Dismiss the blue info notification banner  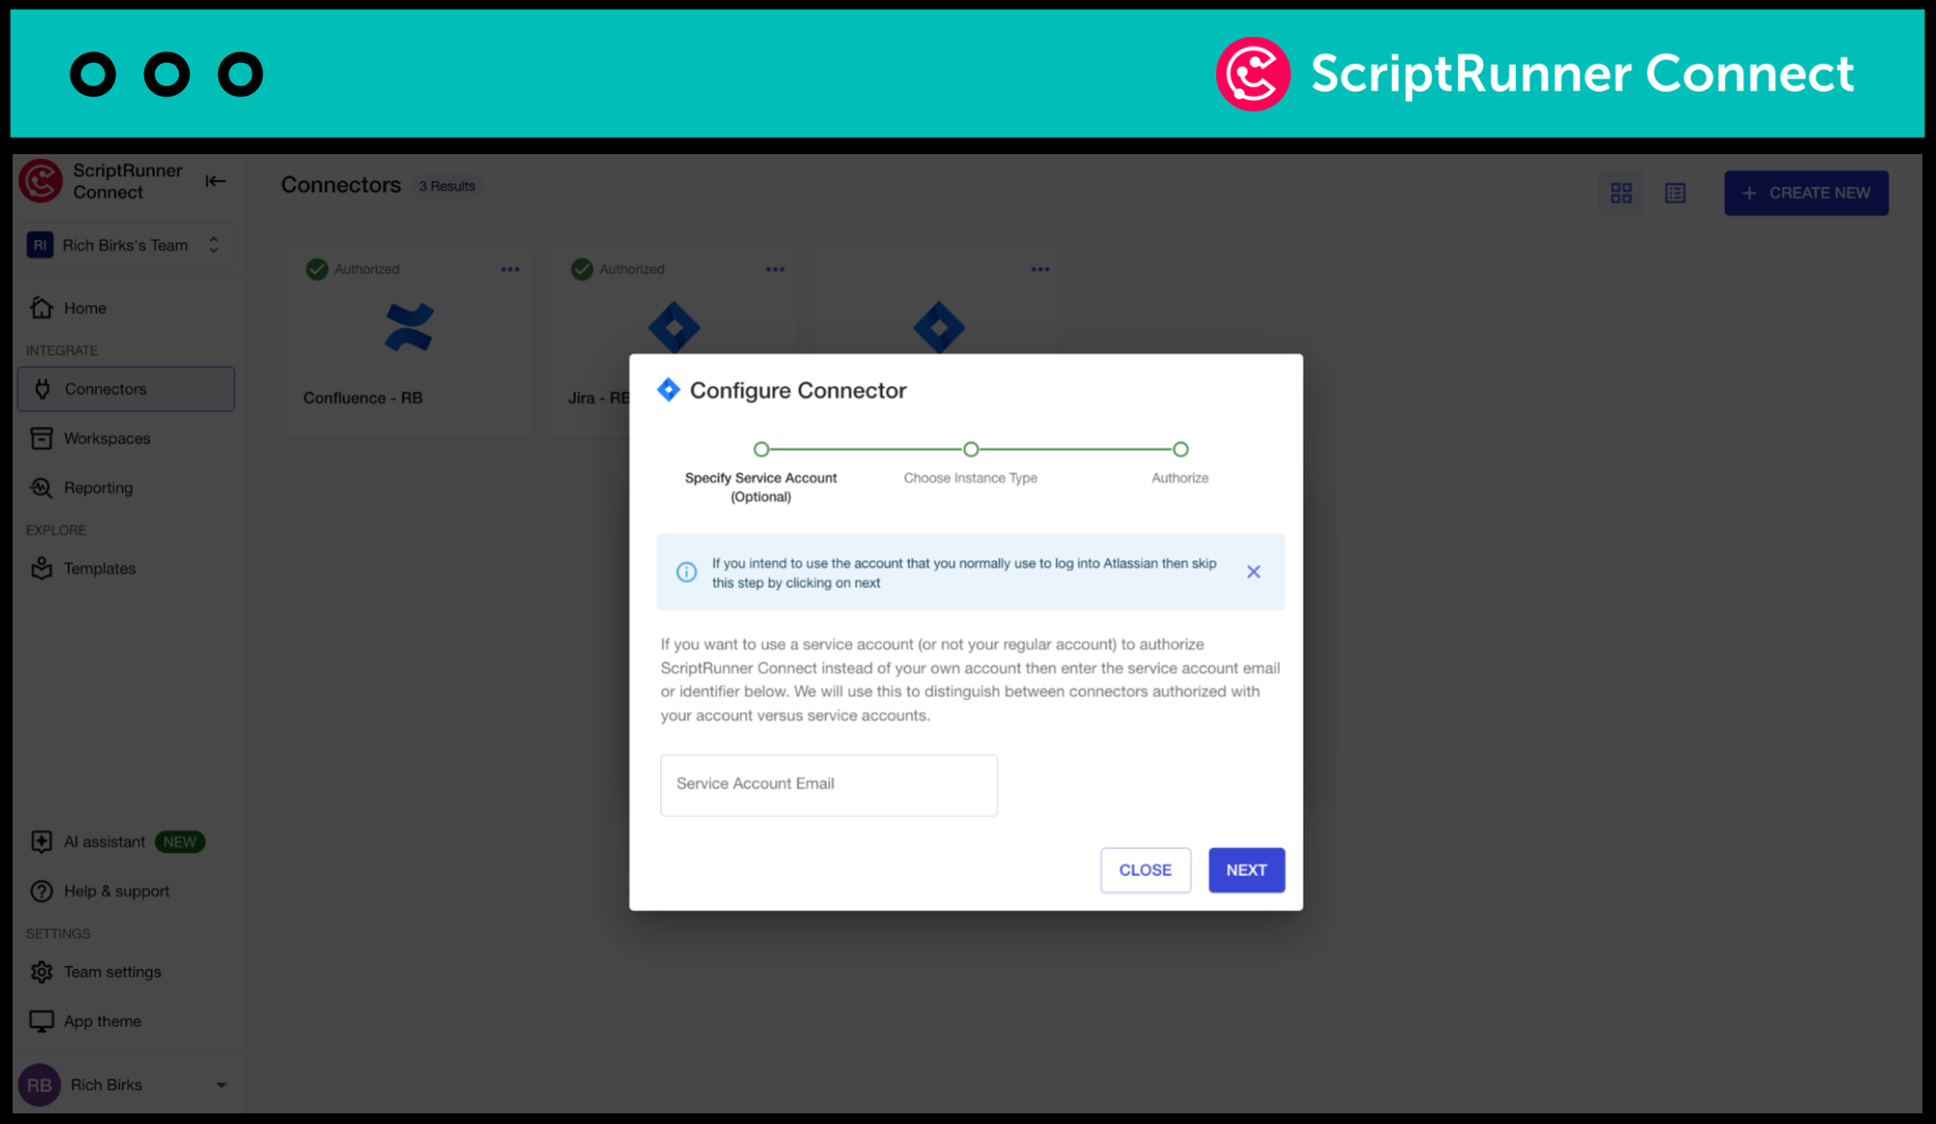[x=1254, y=571]
